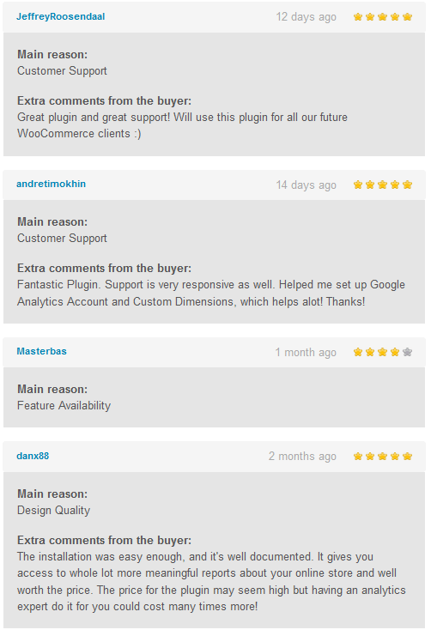Click the 'Great plugin and great support' comment

coord(182,125)
